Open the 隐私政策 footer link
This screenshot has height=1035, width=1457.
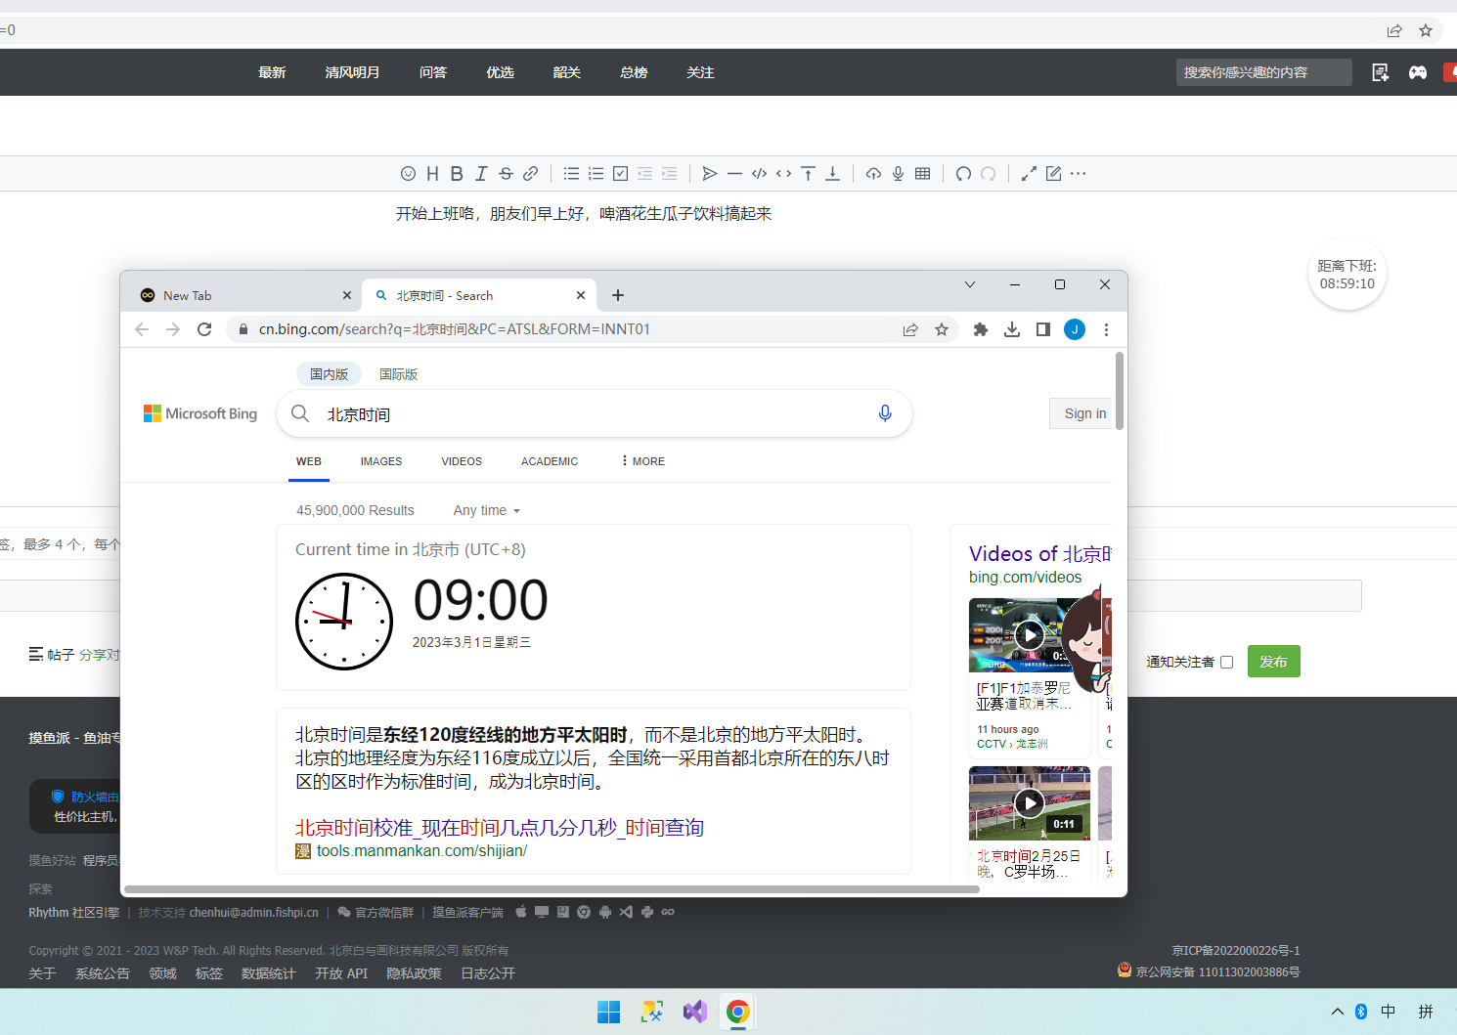pos(414,973)
